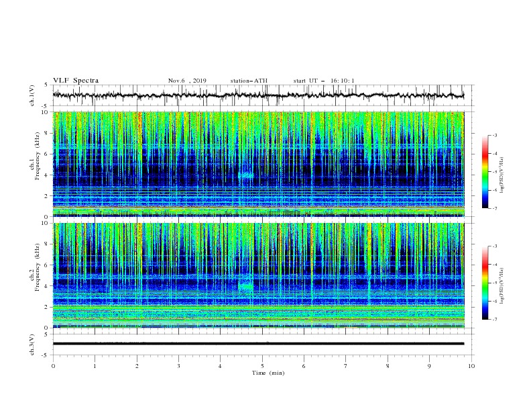Click the "VLF Spectra" plot title
This screenshot has height=411, width=531.
click(76, 81)
